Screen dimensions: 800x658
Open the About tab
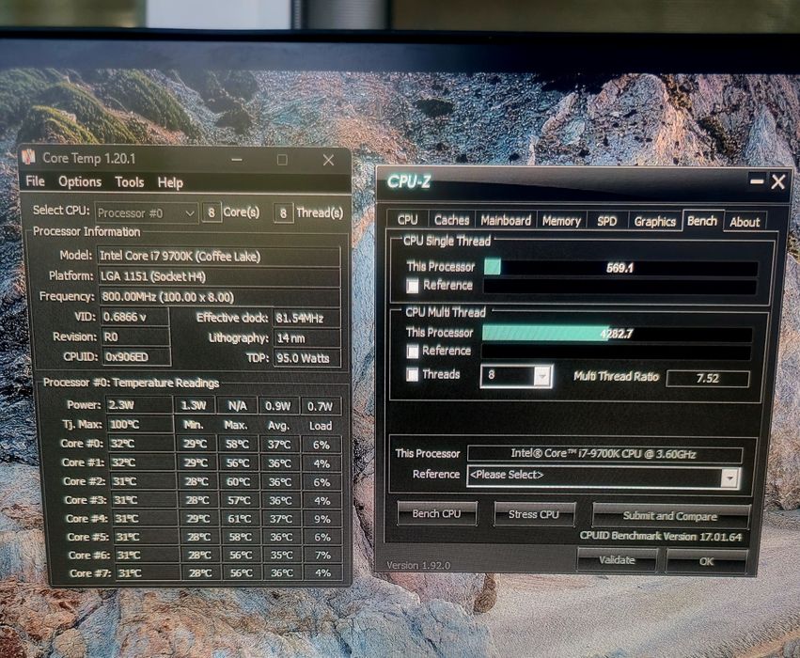coord(745,222)
